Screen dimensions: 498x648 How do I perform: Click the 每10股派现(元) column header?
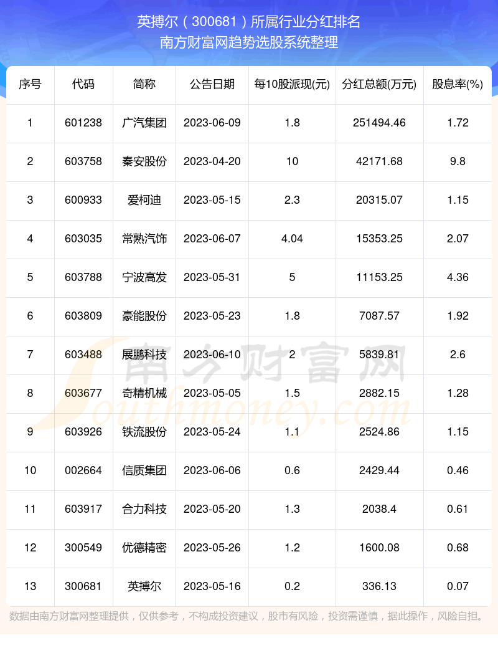(292, 84)
